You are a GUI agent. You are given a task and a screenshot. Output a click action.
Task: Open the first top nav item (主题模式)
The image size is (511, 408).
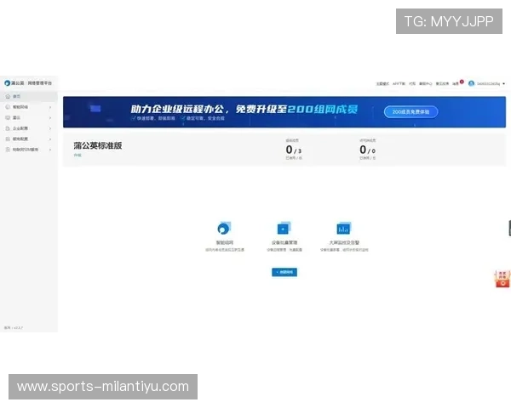point(382,83)
